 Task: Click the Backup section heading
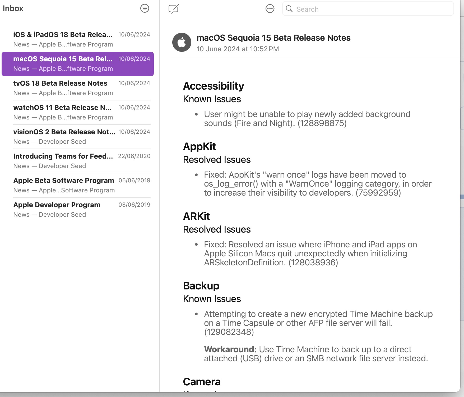pyautogui.click(x=201, y=286)
